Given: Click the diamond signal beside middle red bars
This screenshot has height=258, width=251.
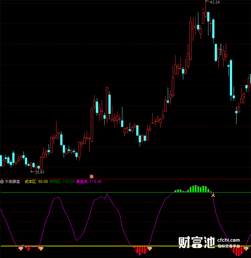Looking at the screenshot, I should pos(150,249).
